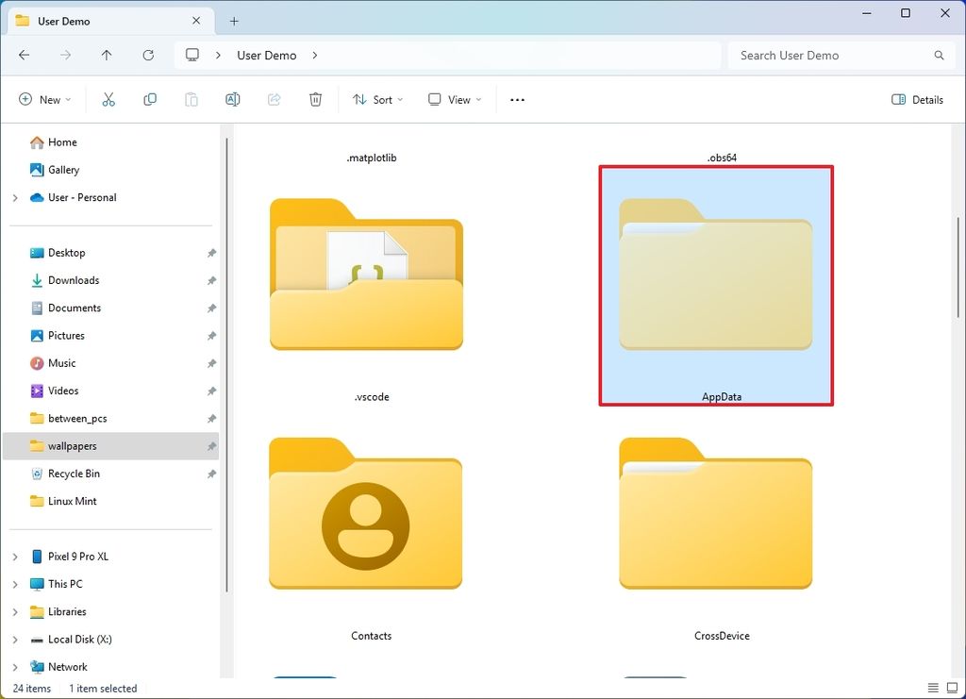Expand This PC in the sidebar

(x=17, y=584)
